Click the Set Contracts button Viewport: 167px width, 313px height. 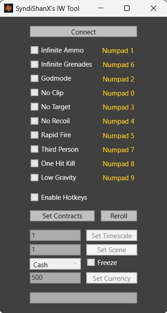tap(62, 216)
